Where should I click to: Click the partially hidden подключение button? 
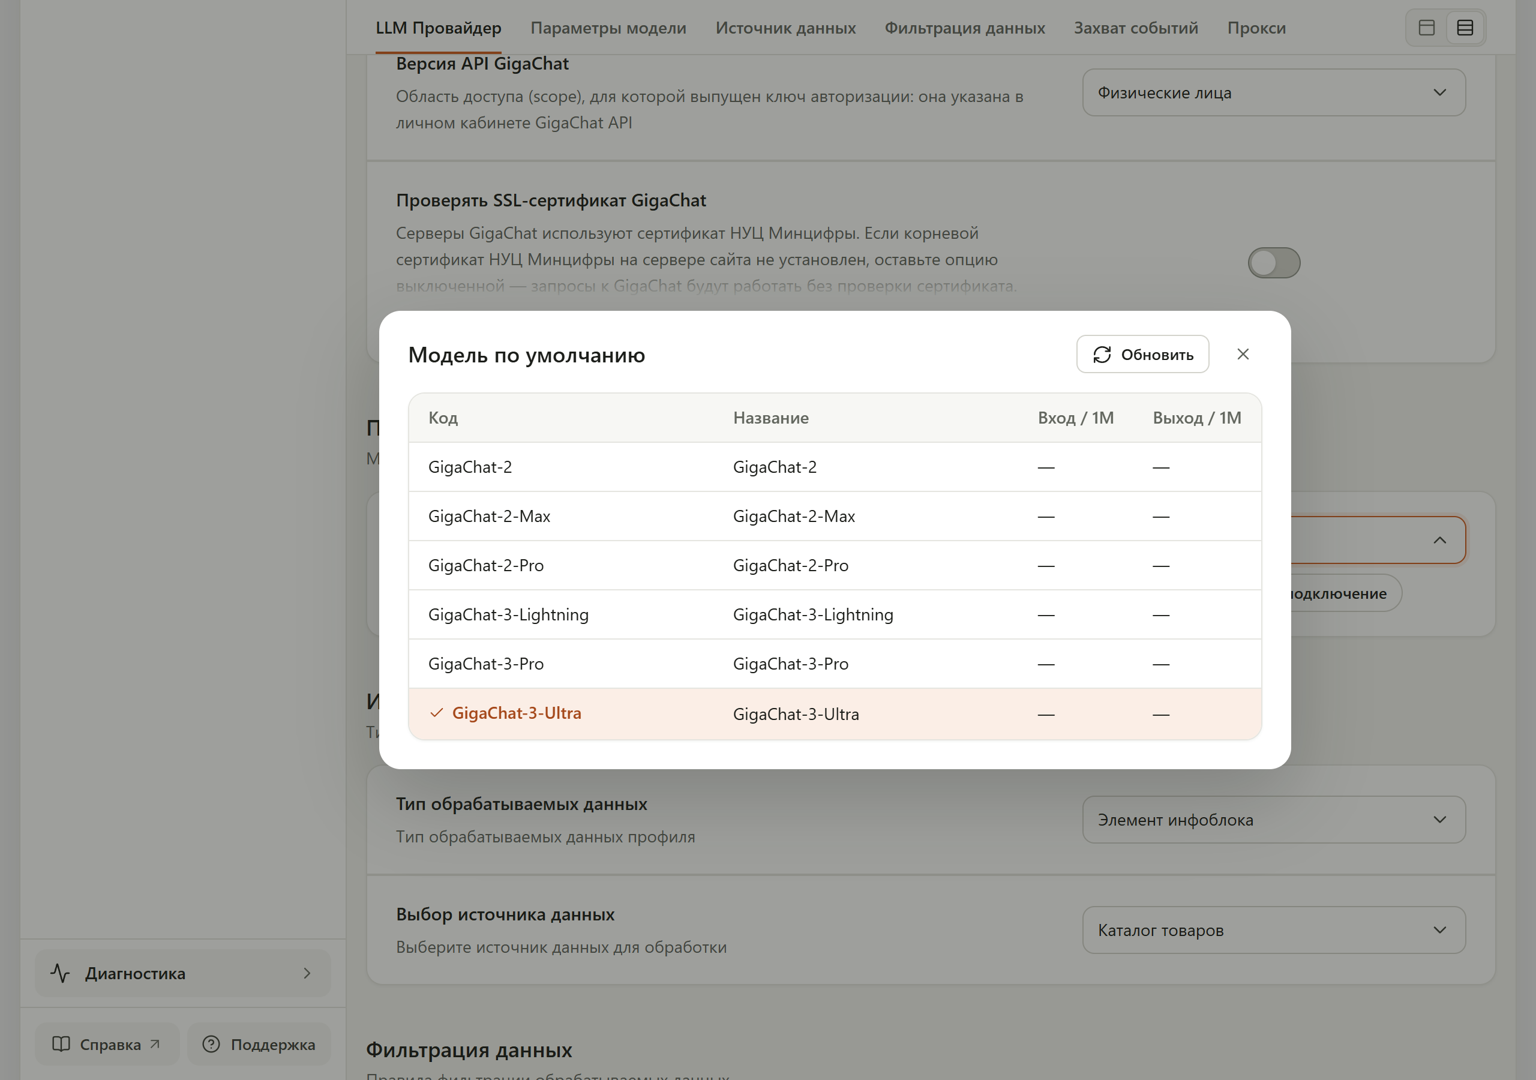click(x=1345, y=593)
